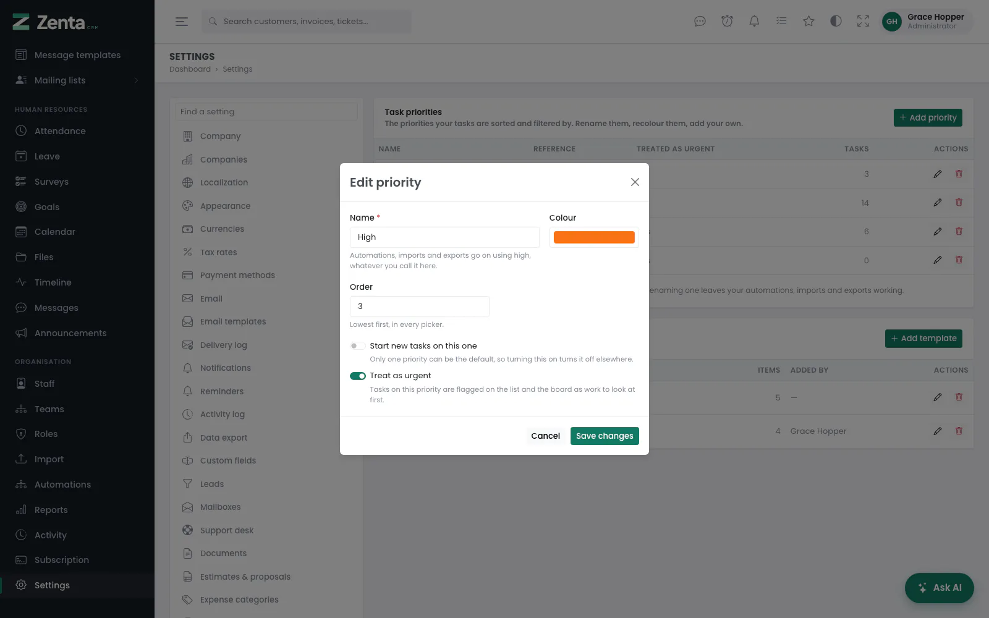The image size is (989, 618).
Task: Select Tax rates in settings list
Action: tap(266, 252)
